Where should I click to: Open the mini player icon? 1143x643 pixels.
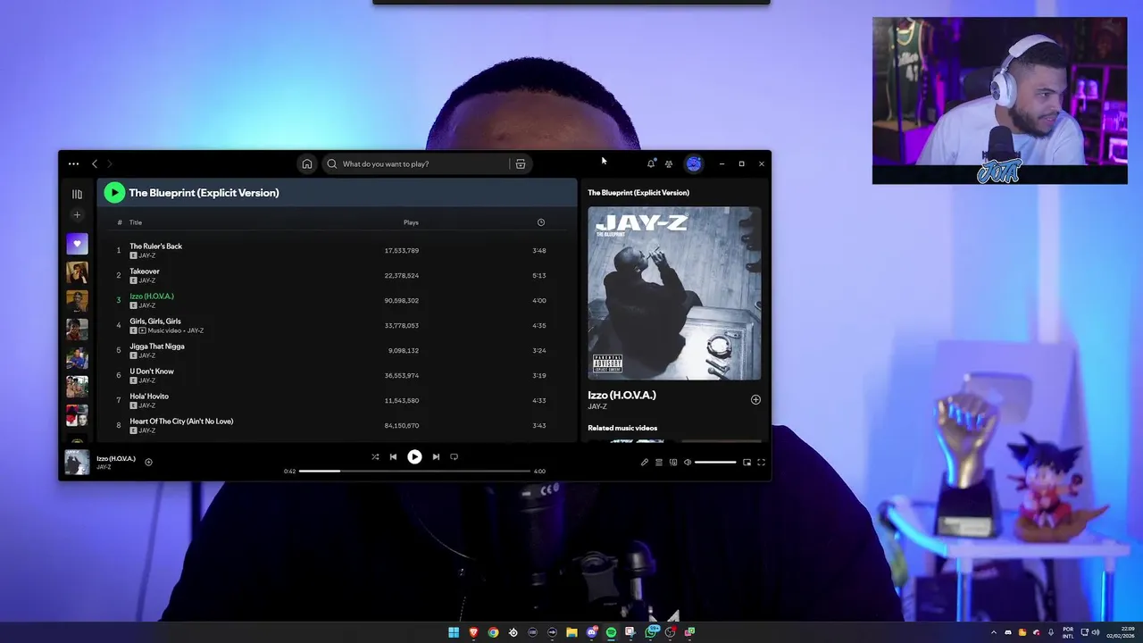click(747, 463)
